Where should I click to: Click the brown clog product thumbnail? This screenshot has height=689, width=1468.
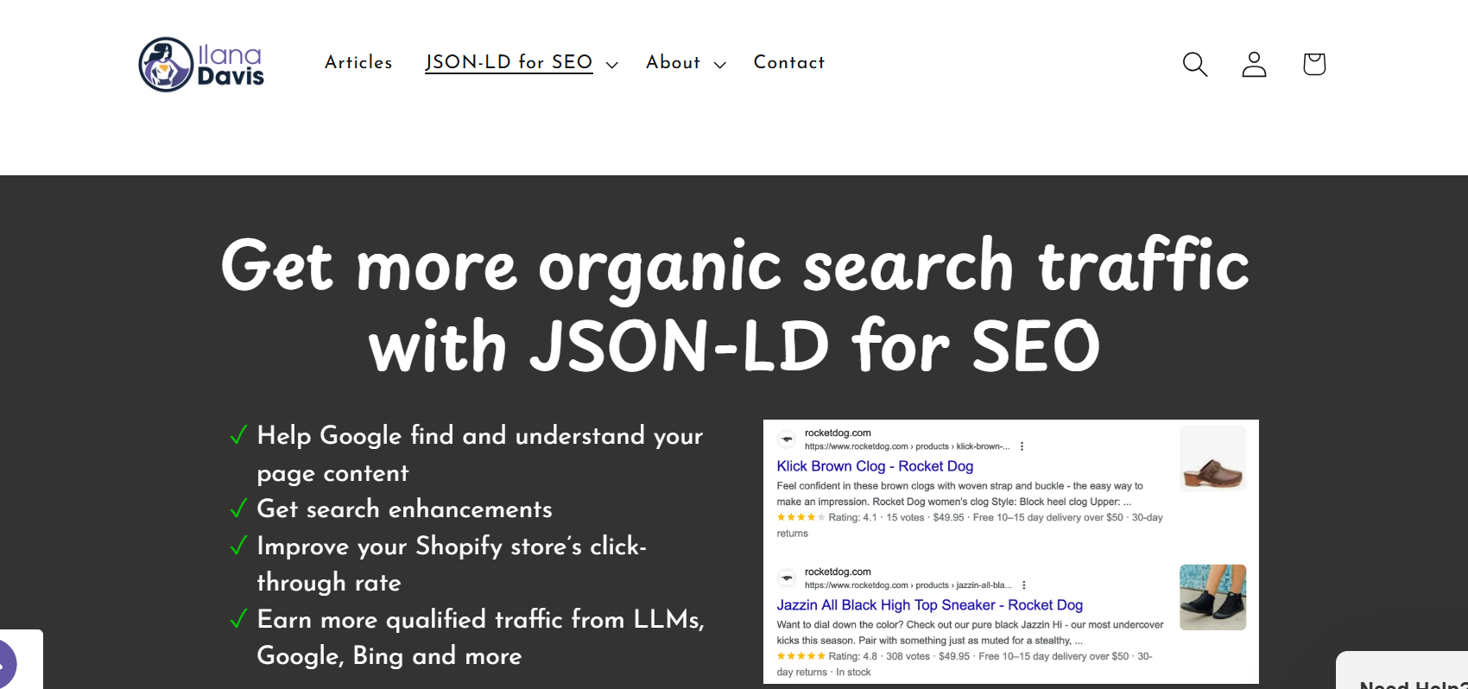[x=1212, y=458]
